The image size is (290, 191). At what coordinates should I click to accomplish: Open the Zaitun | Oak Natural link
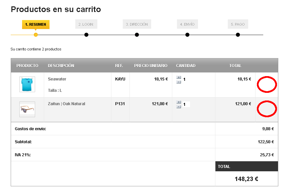[x=67, y=104]
